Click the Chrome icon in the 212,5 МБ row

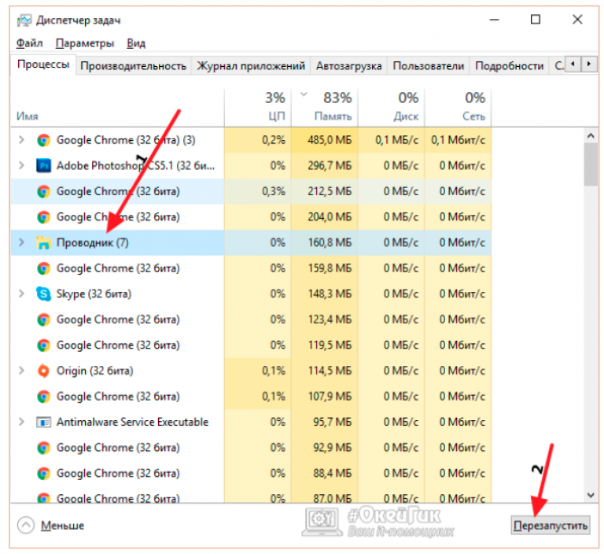click(x=43, y=191)
